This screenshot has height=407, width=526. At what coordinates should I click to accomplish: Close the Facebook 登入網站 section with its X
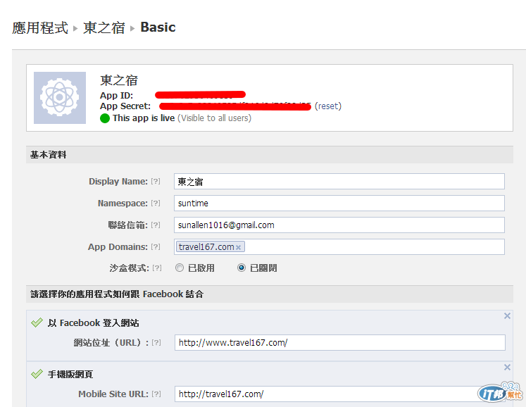point(507,315)
